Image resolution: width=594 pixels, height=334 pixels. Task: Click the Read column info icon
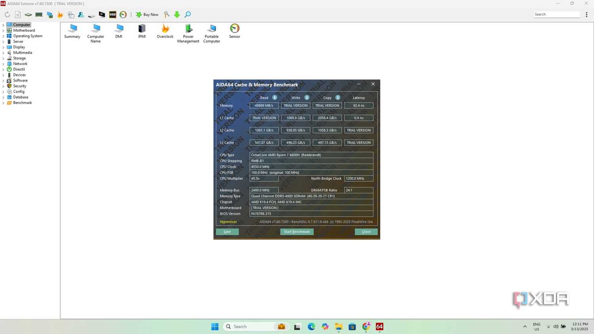(275, 98)
